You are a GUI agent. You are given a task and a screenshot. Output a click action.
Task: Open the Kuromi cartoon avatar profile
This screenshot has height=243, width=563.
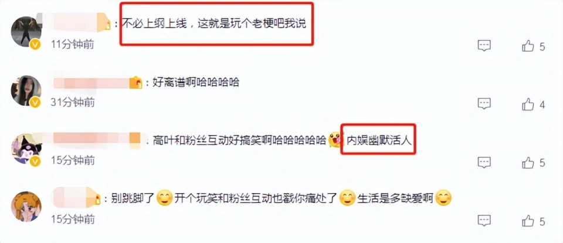coord(26,149)
